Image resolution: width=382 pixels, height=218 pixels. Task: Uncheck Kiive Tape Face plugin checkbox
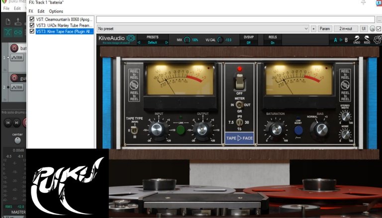pos(32,31)
